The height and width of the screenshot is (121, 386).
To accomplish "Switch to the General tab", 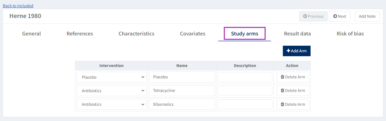I will (31, 34).
